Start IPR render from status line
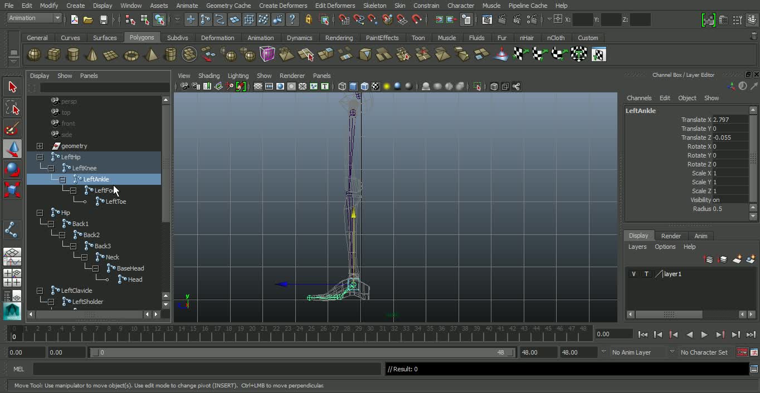This screenshot has width=760, height=393. (517, 19)
